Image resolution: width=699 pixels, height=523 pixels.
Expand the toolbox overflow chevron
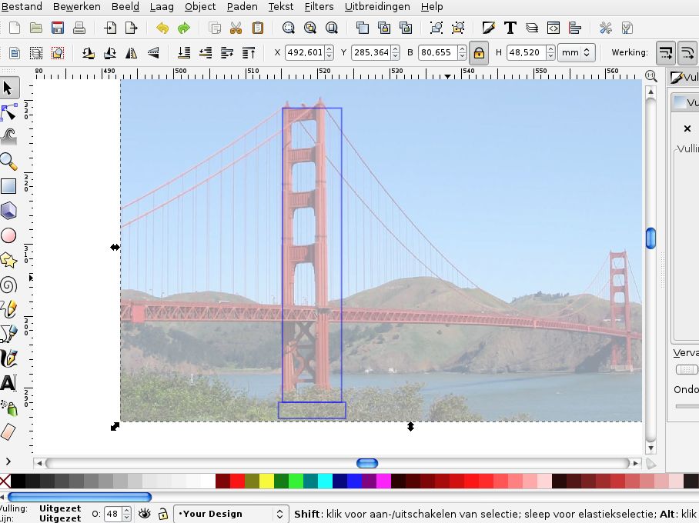point(8,461)
